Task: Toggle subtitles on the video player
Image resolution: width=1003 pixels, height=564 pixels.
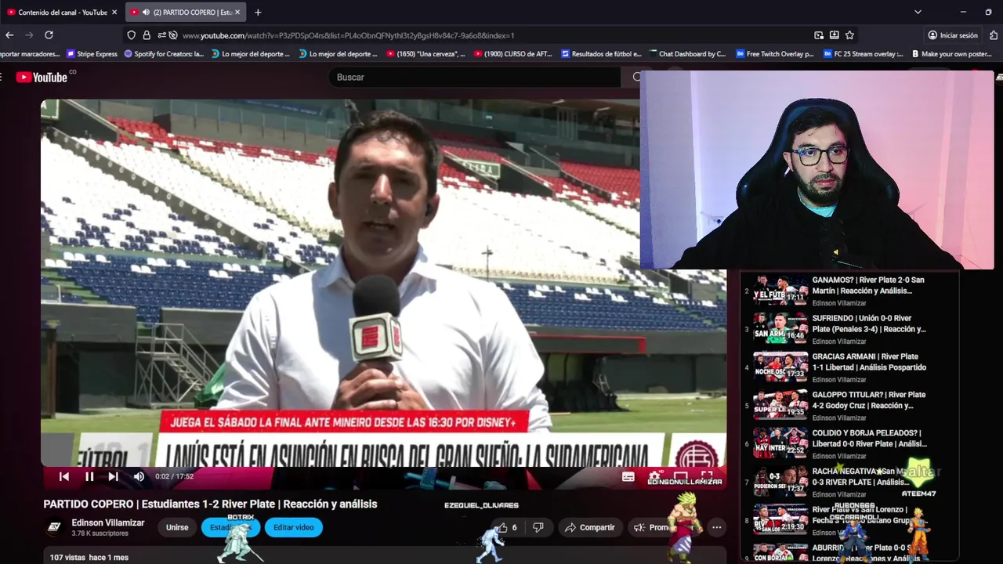Action: 628,476
